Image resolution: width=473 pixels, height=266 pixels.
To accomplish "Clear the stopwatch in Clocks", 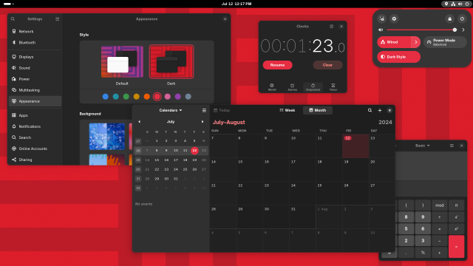I will pyautogui.click(x=327, y=65).
